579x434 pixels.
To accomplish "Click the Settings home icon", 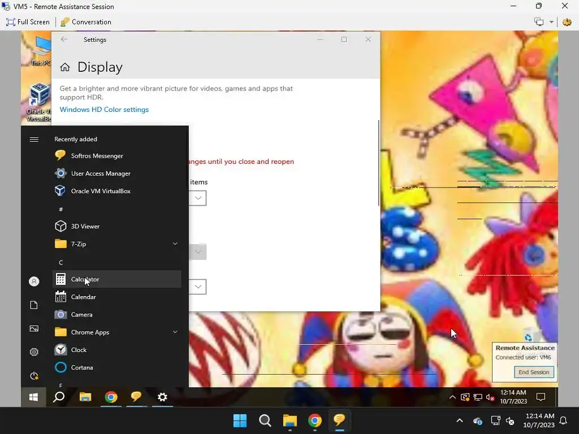I will (65, 67).
